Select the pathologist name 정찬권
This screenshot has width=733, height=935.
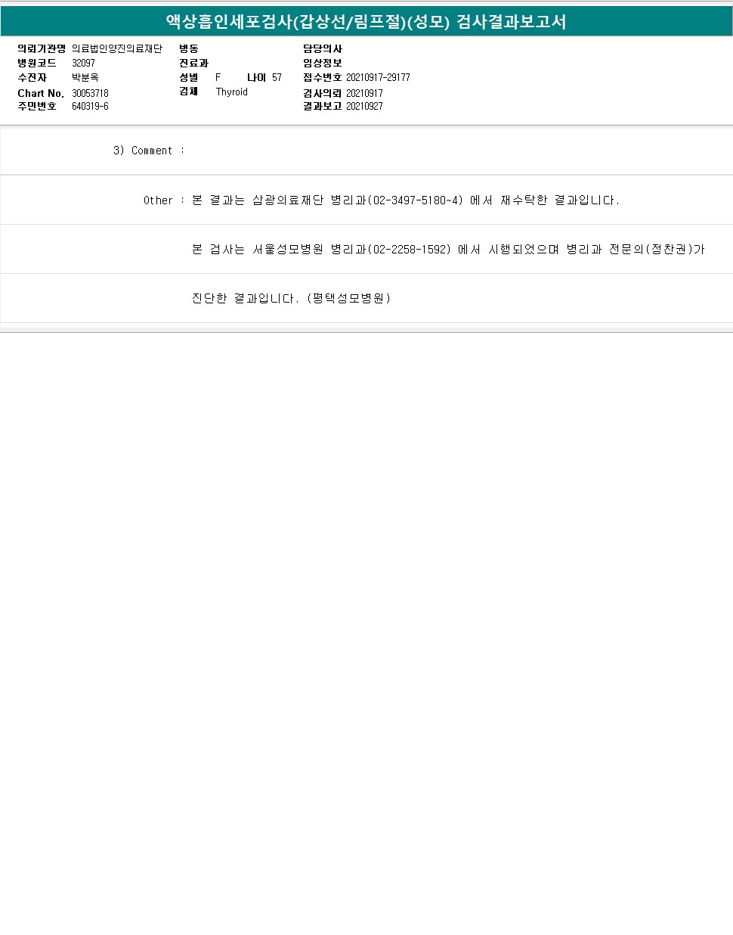tap(669, 250)
